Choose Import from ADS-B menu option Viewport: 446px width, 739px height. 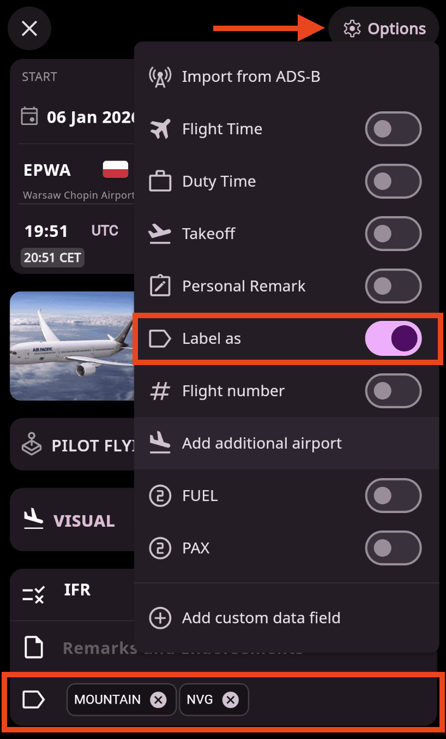pos(251,76)
